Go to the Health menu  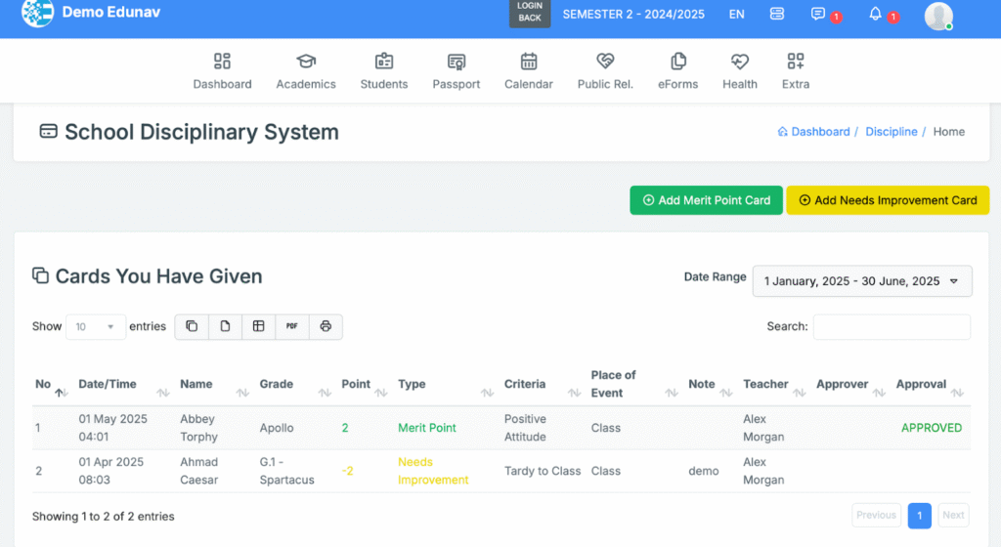[740, 71]
